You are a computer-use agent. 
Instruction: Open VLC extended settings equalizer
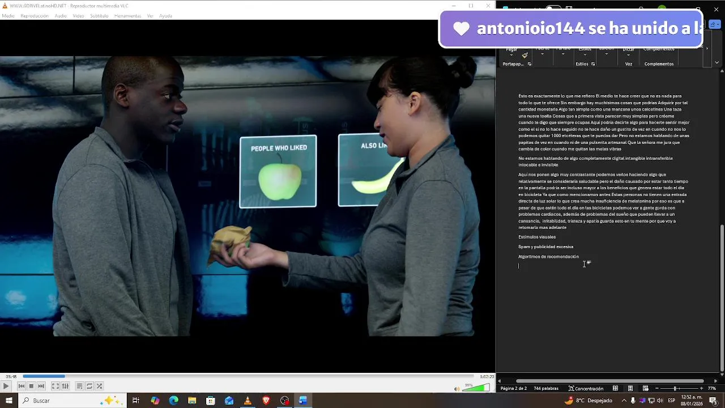65,386
